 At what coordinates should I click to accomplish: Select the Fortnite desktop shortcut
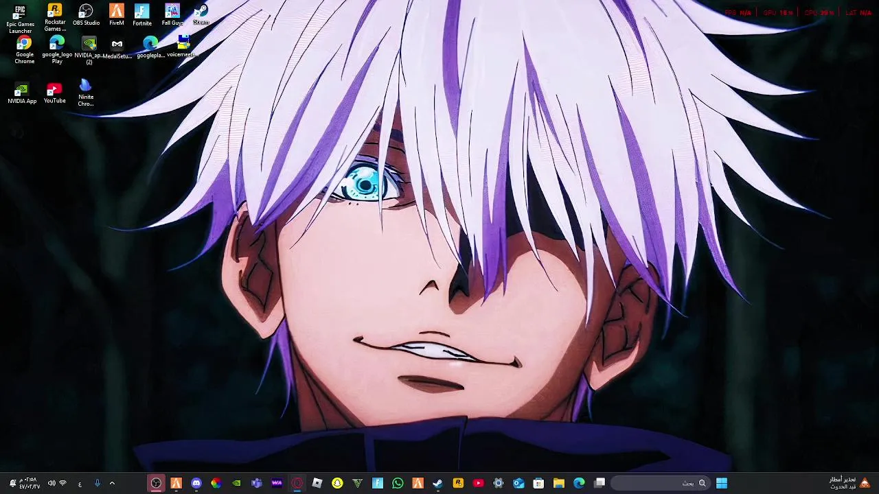[x=142, y=15]
